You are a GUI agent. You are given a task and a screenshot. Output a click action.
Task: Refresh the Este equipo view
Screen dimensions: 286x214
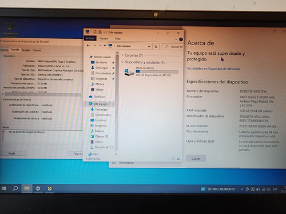click(156, 46)
